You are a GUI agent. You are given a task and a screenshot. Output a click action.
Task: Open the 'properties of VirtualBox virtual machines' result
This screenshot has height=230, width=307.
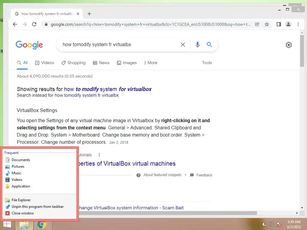point(127,164)
